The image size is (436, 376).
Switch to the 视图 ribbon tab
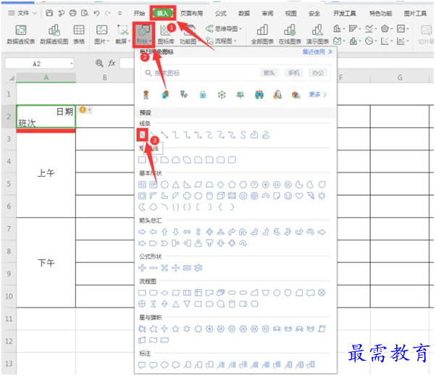[x=290, y=13]
